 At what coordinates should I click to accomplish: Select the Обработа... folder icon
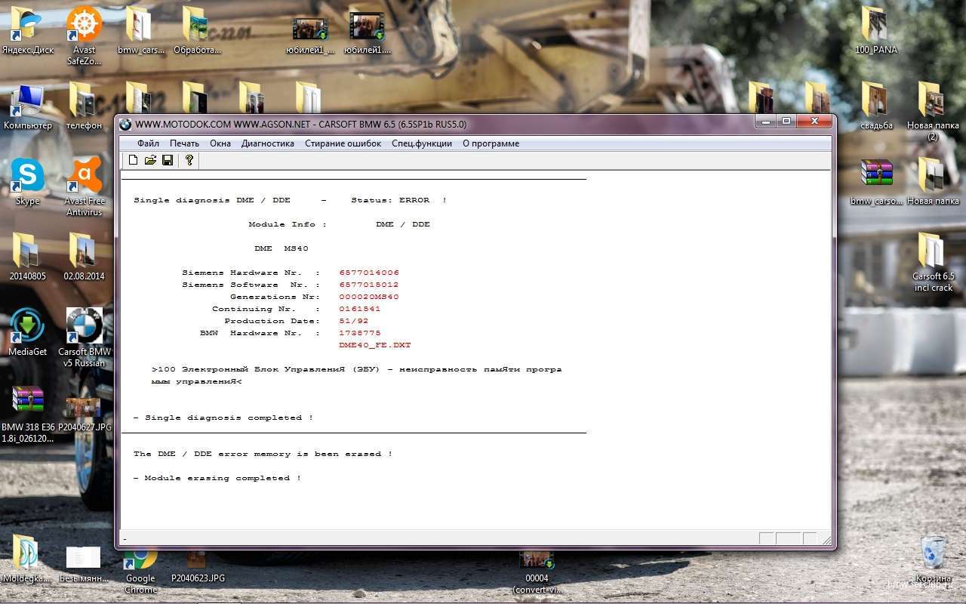(x=197, y=31)
